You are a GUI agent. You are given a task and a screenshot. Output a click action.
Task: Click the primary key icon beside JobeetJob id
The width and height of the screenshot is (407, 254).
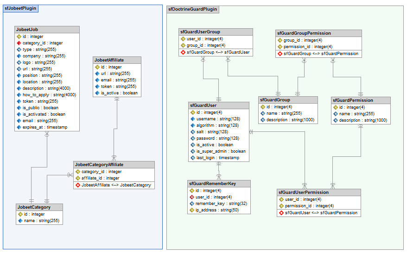[19, 37]
